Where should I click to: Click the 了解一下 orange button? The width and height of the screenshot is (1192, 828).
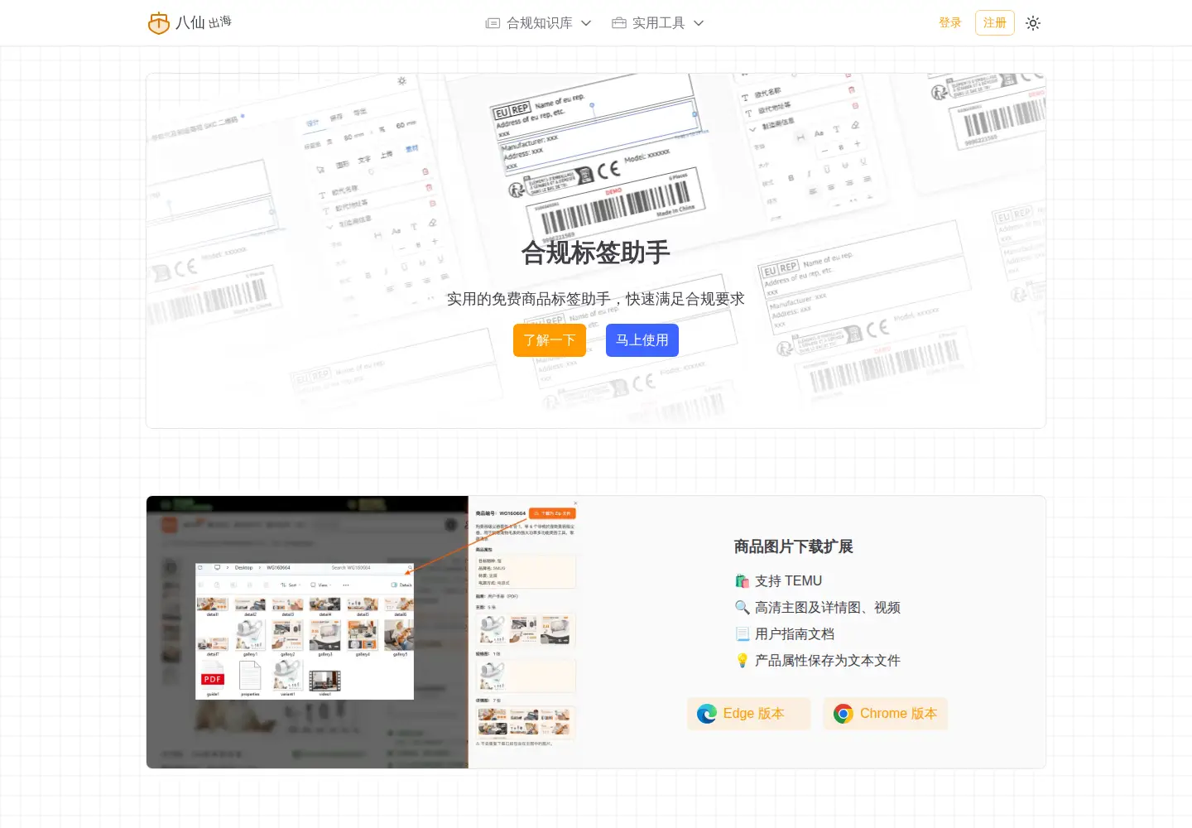550,340
